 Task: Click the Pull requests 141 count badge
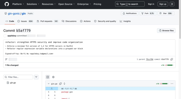56,21
